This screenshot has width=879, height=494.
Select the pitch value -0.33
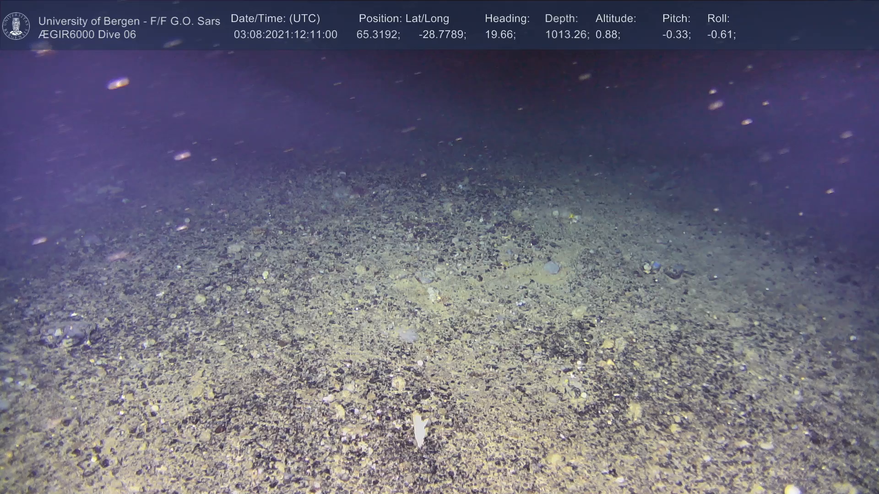pyautogui.click(x=676, y=35)
